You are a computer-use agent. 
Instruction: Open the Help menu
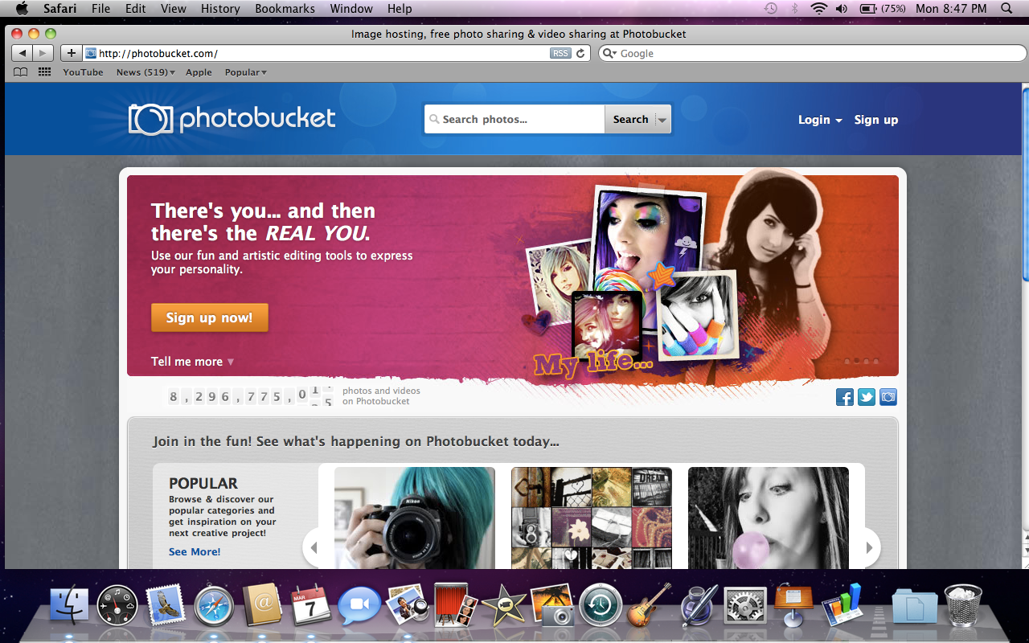point(400,8)
